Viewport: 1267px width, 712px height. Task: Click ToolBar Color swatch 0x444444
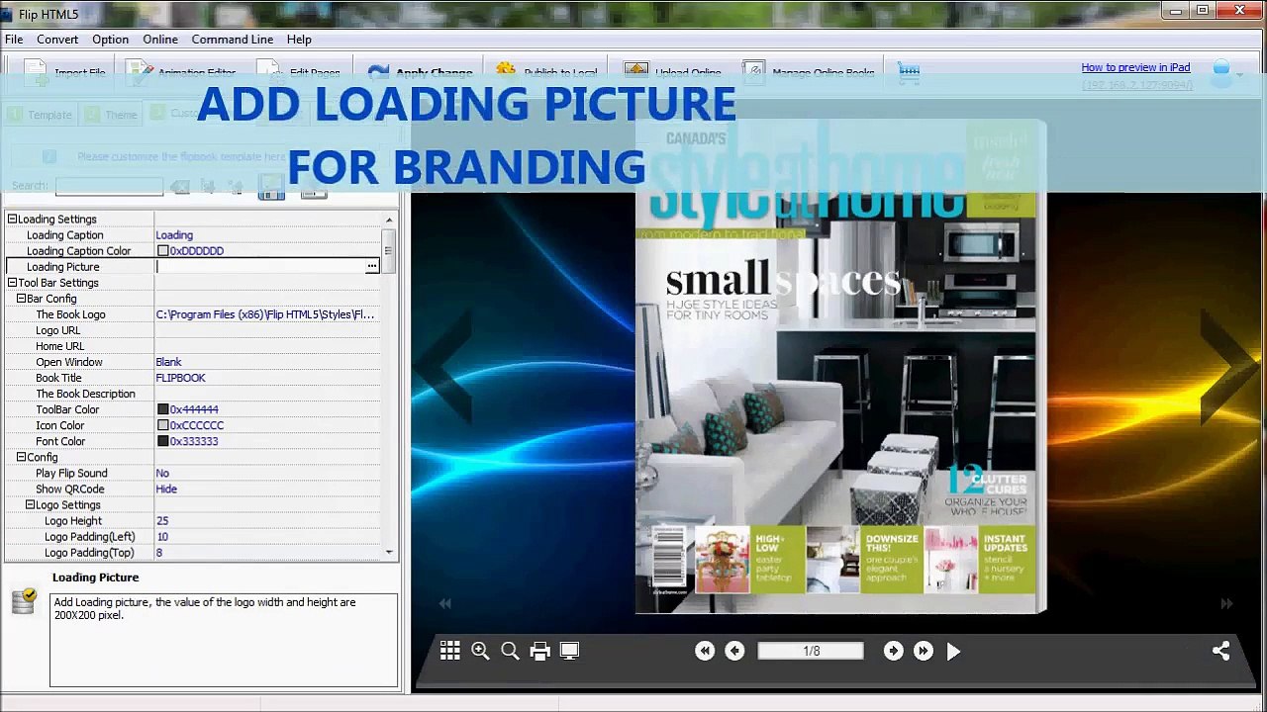pos(163,409)
